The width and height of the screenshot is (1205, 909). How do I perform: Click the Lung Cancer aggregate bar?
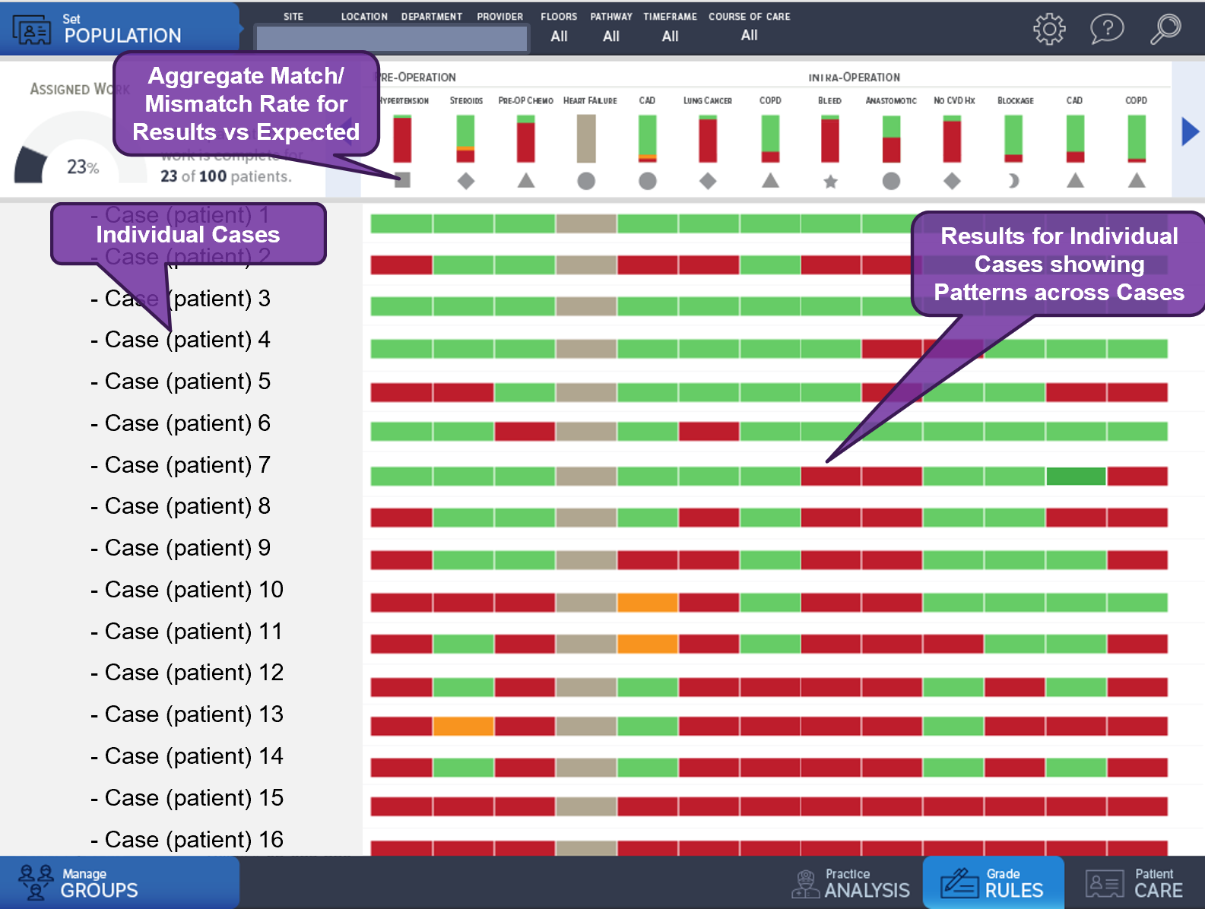pos(708,139)
